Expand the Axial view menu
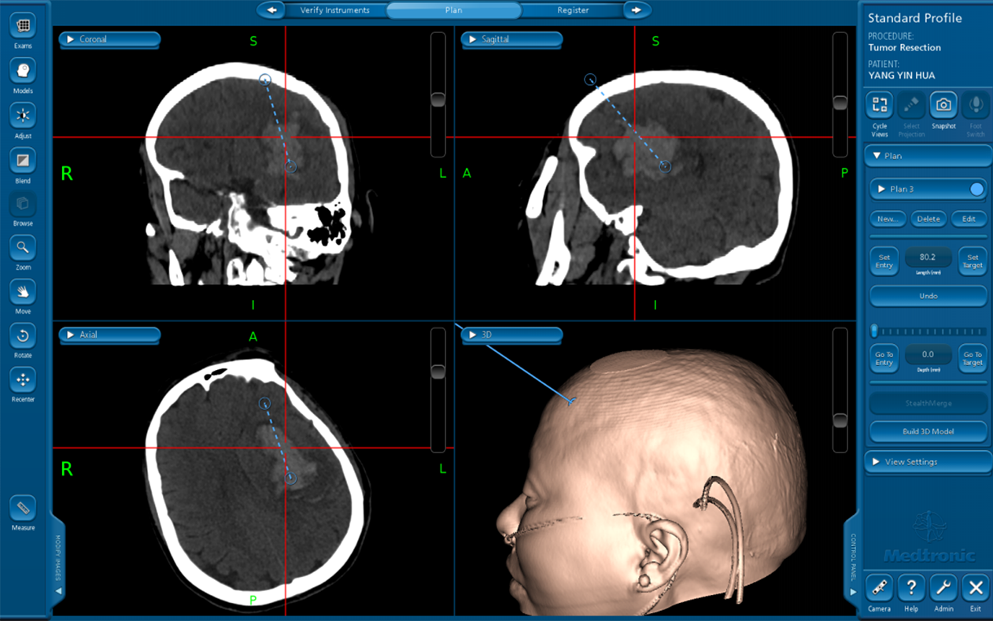The height and width of the screenshot is (621, 993). pos(109,335)
